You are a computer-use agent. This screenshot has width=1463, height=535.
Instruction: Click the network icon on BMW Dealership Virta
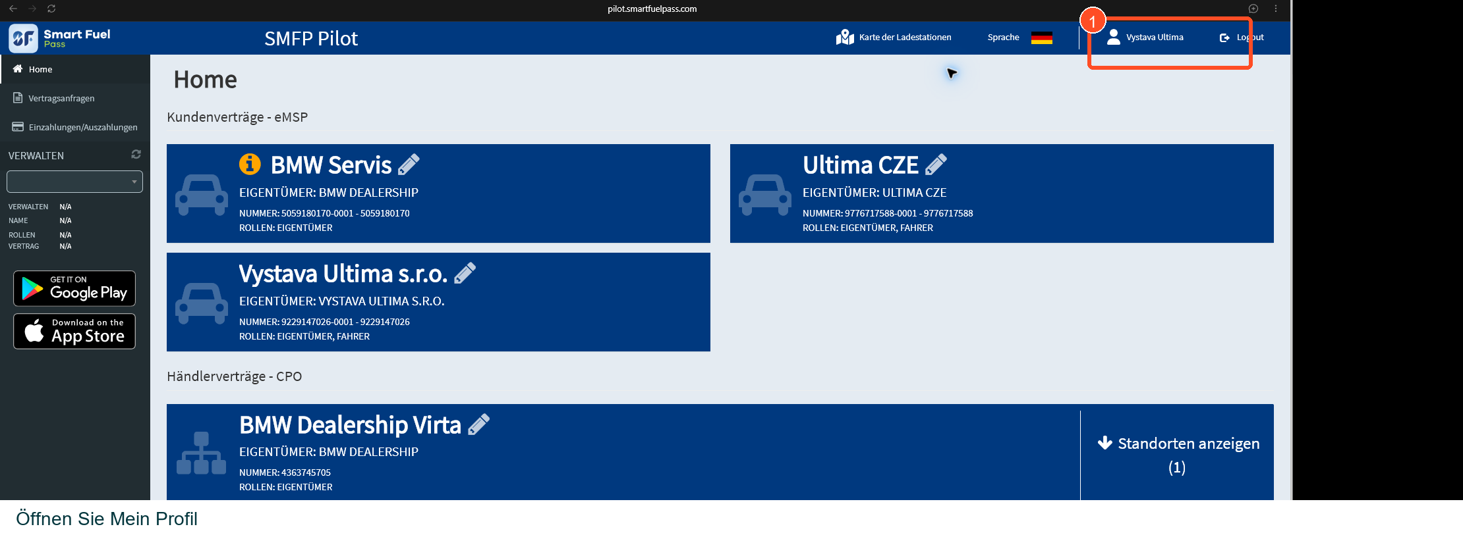point(202,453)
